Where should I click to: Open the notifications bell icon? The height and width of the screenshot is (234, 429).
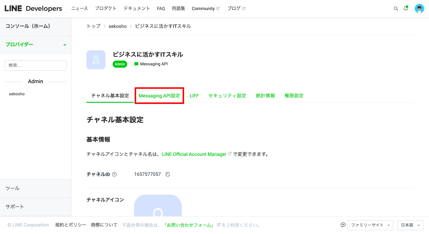(405, 8)
